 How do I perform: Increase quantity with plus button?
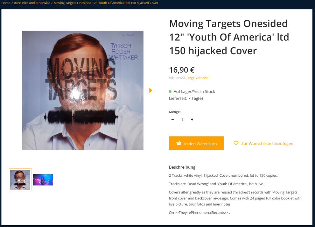[192, 119]
